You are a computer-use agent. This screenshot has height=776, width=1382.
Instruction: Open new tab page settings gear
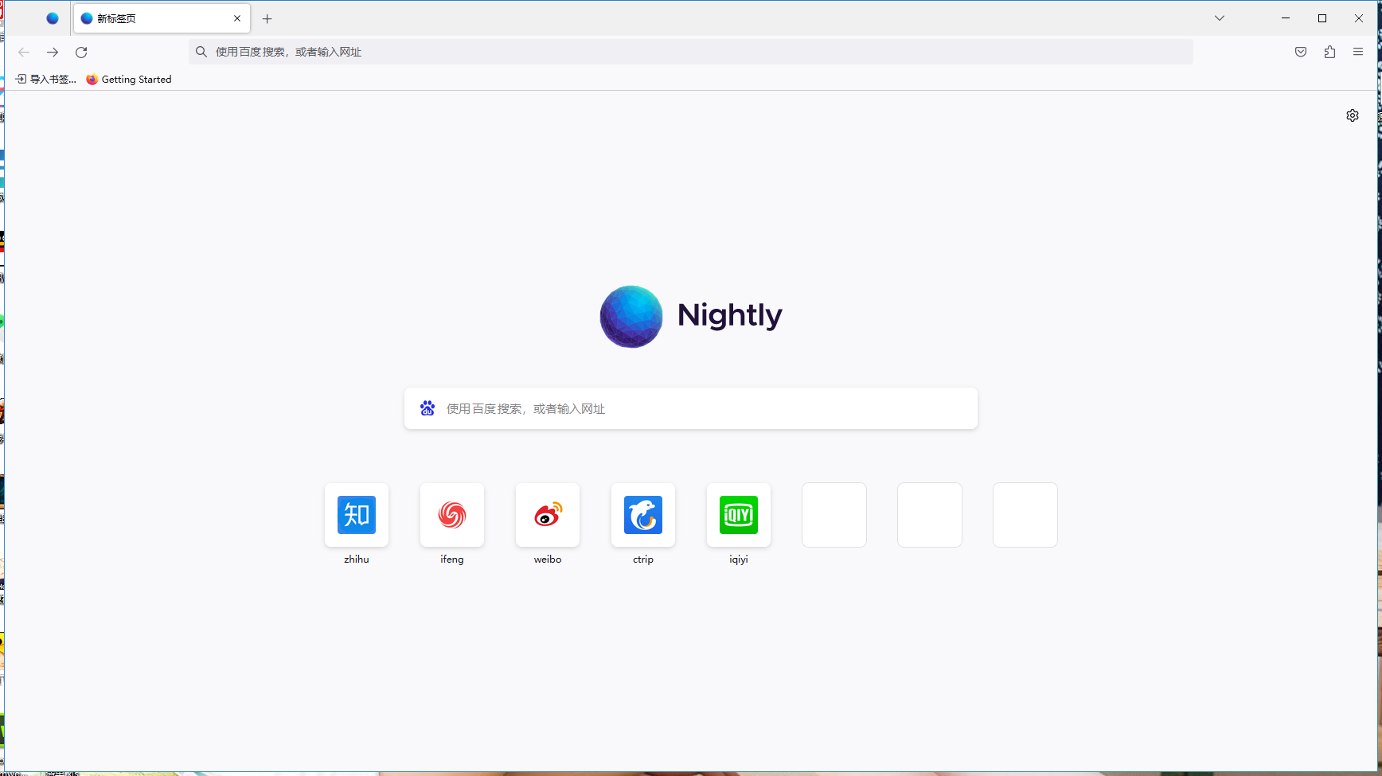(x=1353, y=115)
